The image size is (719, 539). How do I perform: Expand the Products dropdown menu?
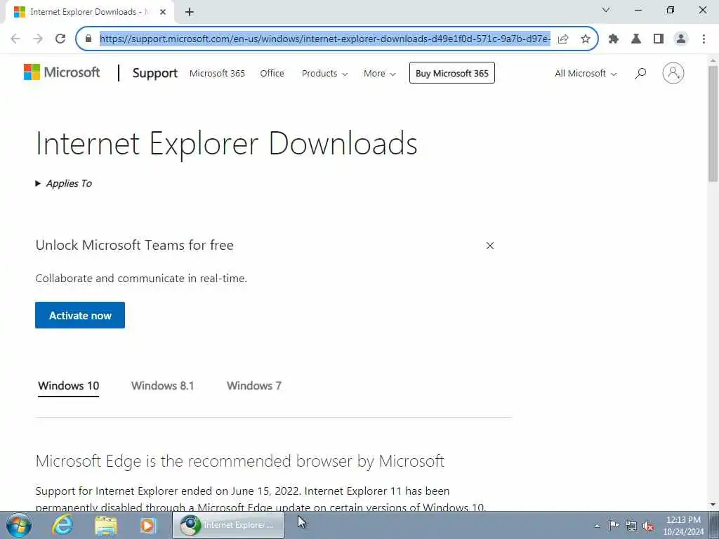pyautogui.click(x=324, y=73)
